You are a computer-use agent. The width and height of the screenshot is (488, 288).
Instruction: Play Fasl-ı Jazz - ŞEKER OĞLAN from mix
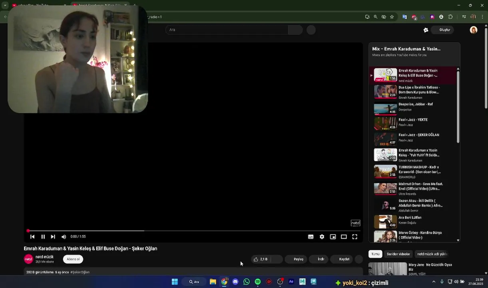coord(414,139)
